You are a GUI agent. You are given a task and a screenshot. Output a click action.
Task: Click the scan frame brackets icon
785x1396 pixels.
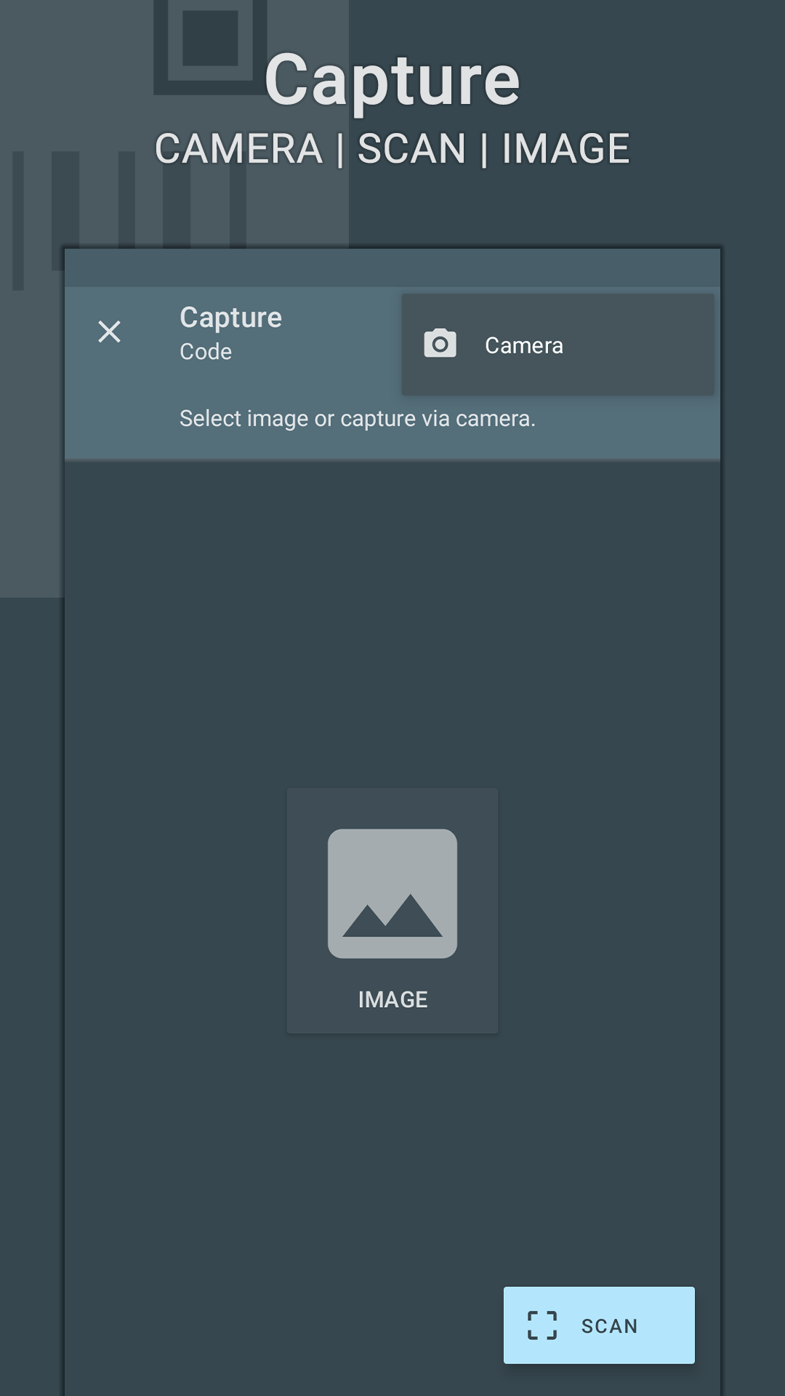coord(542,1325)
